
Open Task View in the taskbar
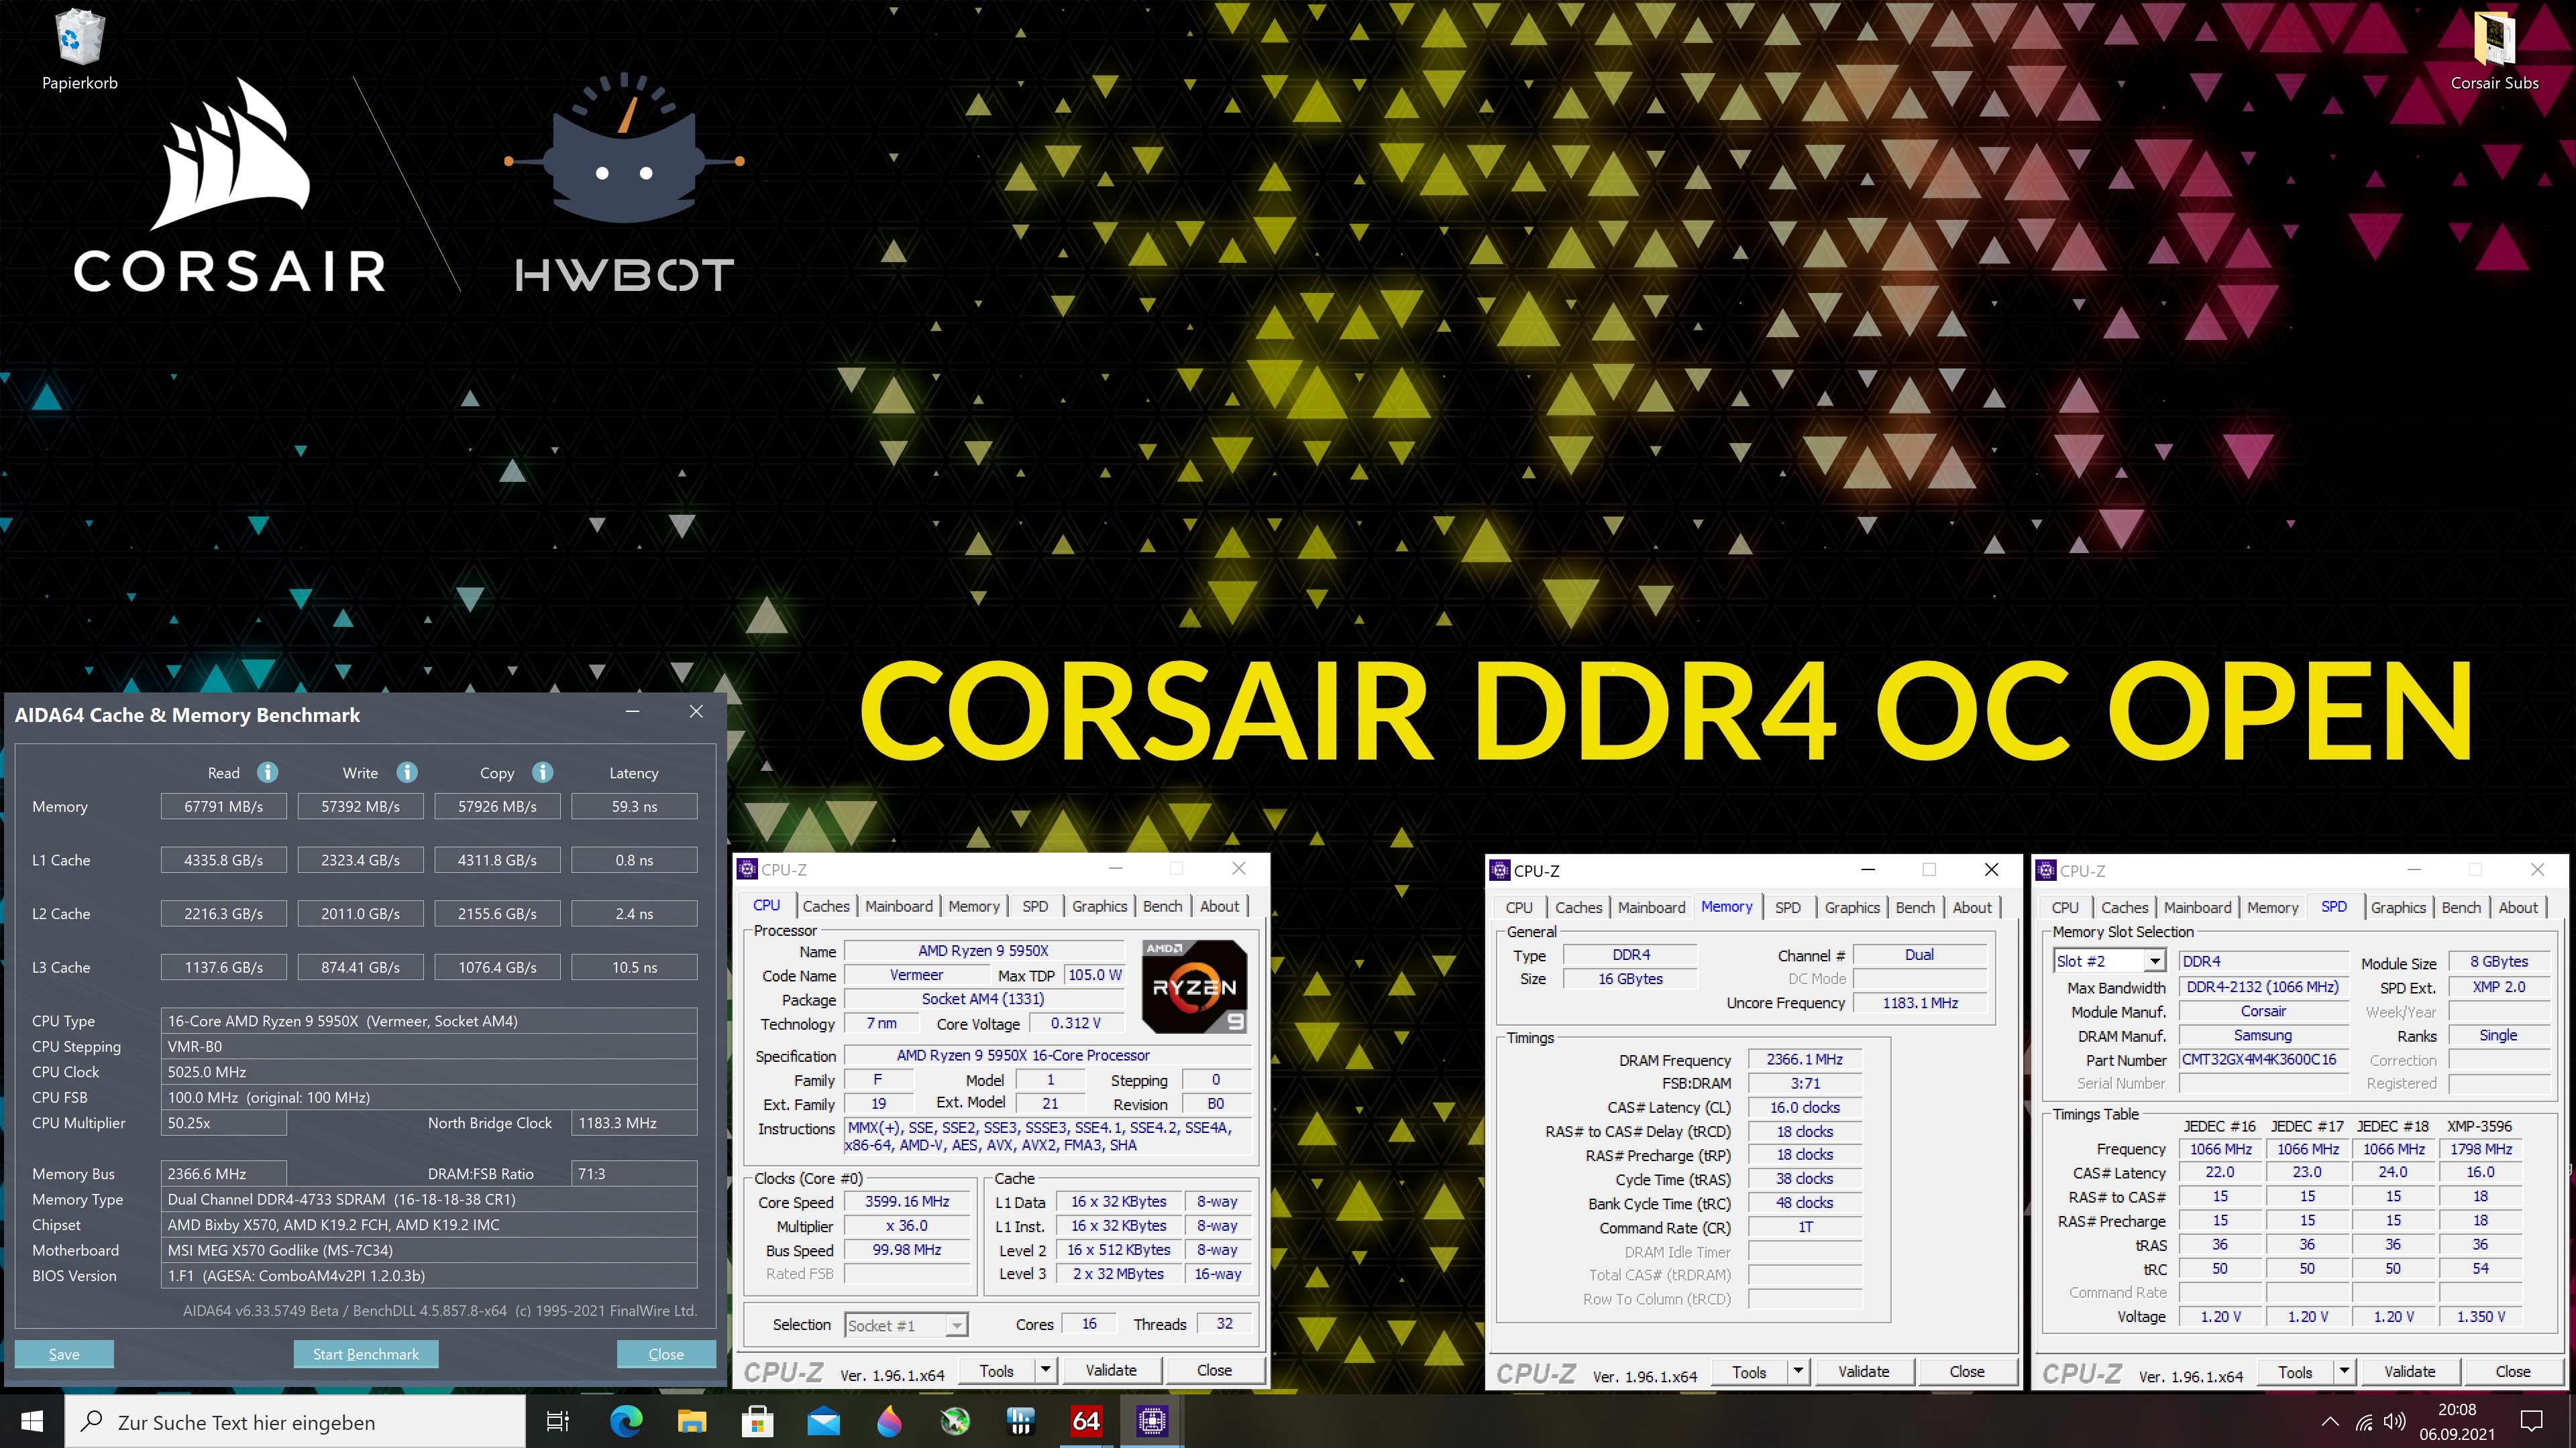coord(557,1421)
